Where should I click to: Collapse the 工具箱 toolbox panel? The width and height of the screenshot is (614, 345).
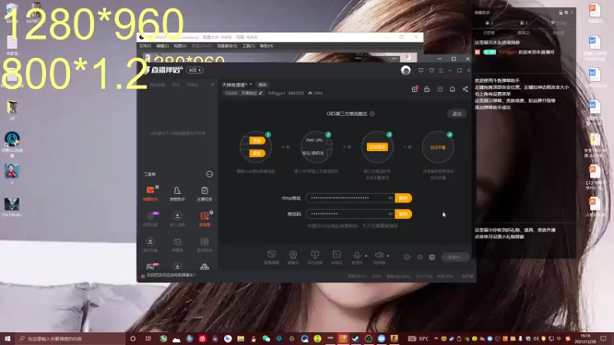[210, 174]
